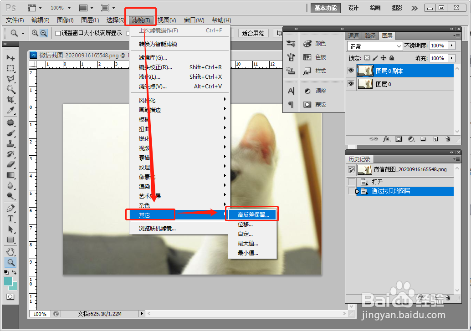Select the Eyedropper tool
The width and height of the screenshot is (471, 331).
point(10,110)
